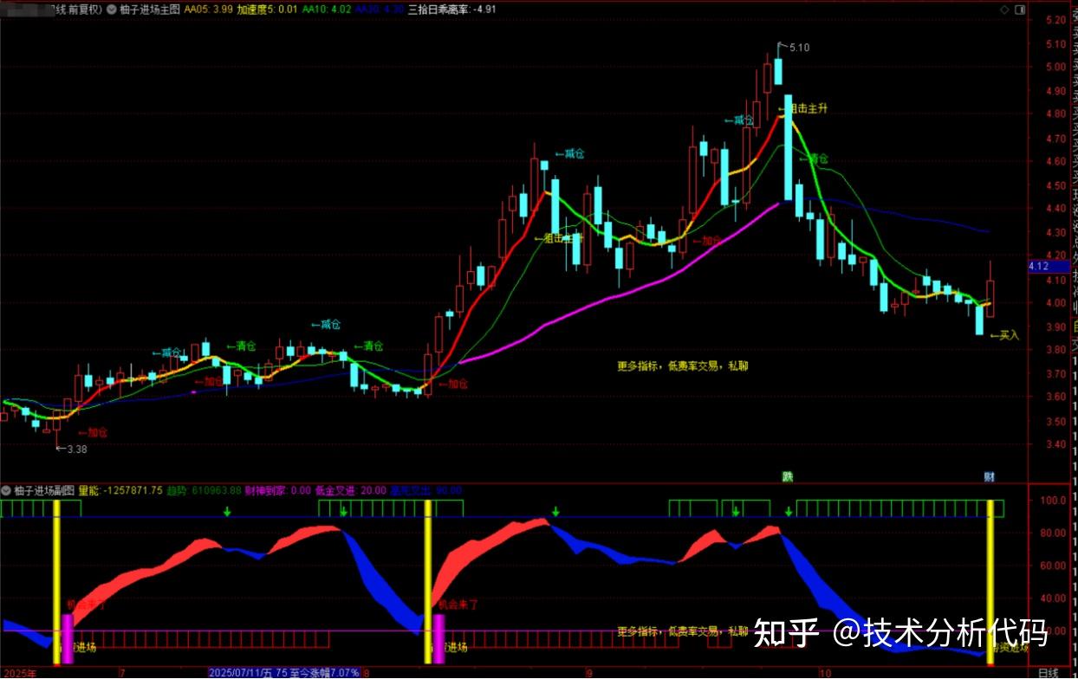Click the 财神到家 0.00 value

tap(278, 490)
